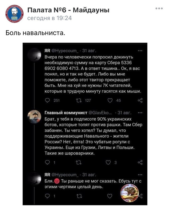This screenshot has height=209, width=170.
Task: Open more options on Главный коммунист tweet
Action: coord(140,112)
